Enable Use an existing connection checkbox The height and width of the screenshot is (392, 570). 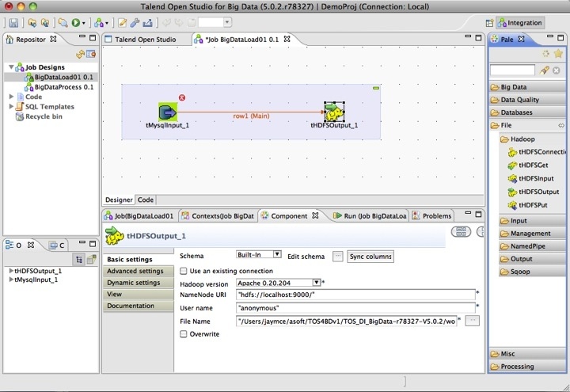click(x=184, y=271)
